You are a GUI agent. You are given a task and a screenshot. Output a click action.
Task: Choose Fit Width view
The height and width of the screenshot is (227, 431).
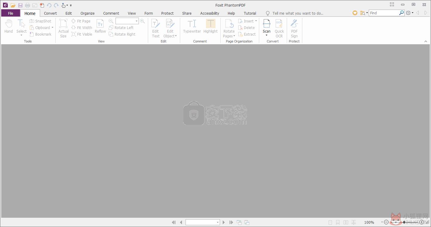pos(82,28)
